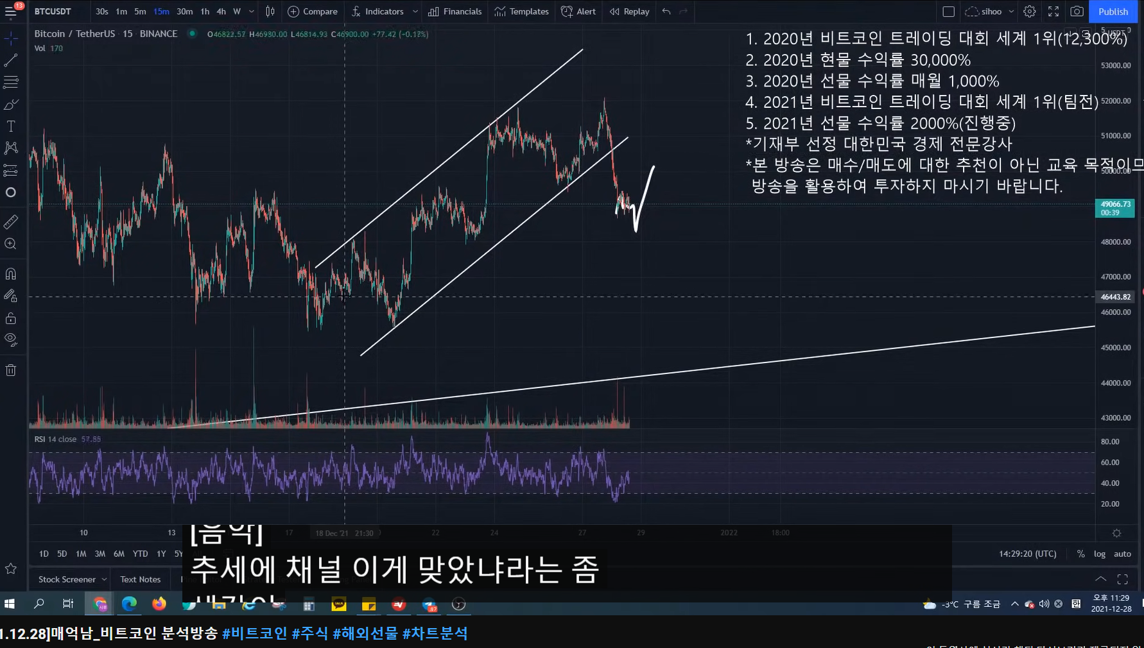1144x648 pixels.
Task: Enter fullscreen chart mode
Action: pos(1053,12)
